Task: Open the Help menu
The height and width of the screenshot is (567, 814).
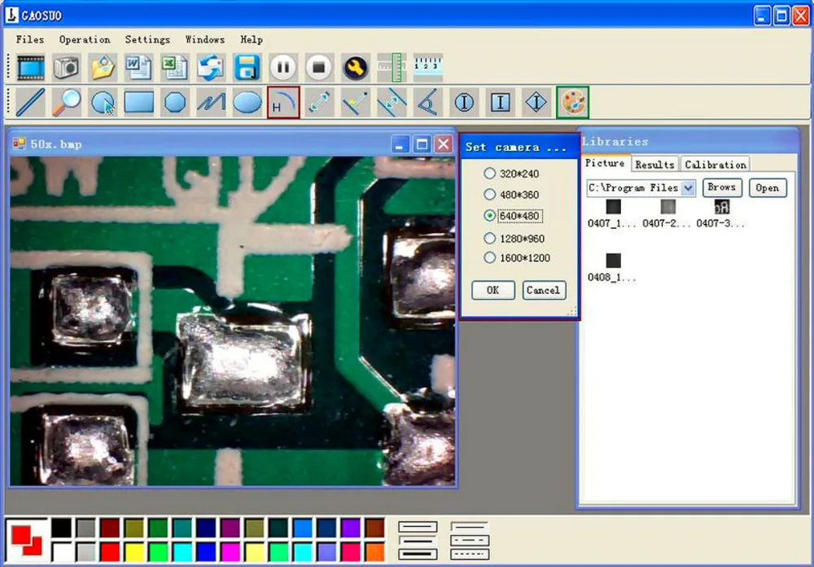Action: [x=252, y=39]
